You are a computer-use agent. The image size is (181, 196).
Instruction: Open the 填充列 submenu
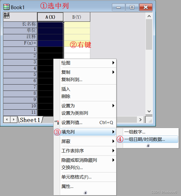point(85,132)
